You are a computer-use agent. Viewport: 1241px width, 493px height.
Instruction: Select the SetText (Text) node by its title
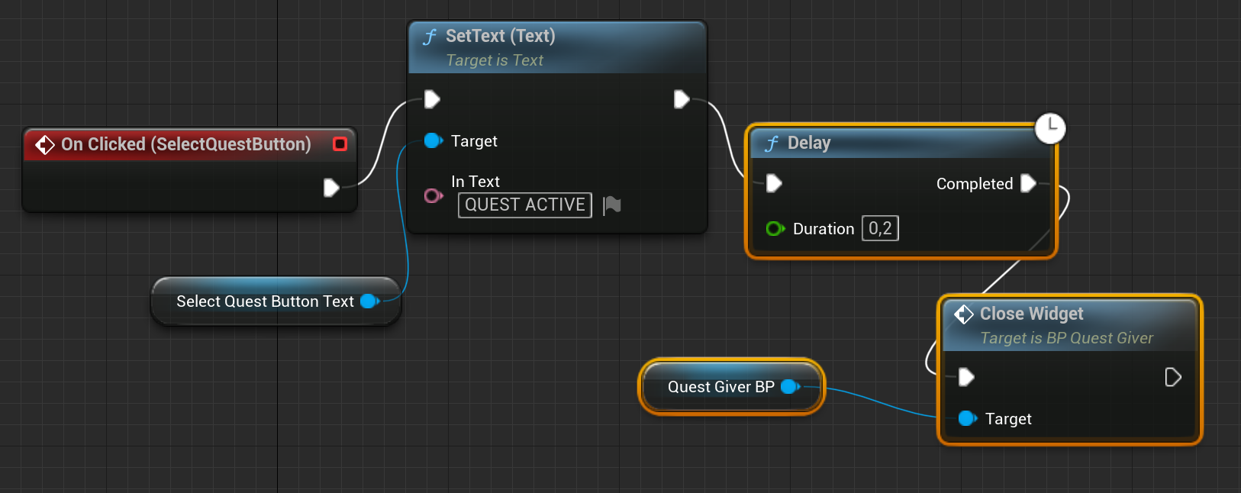point(500,36)
